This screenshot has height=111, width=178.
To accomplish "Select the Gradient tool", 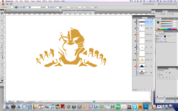I will click(x=2, y=57).
